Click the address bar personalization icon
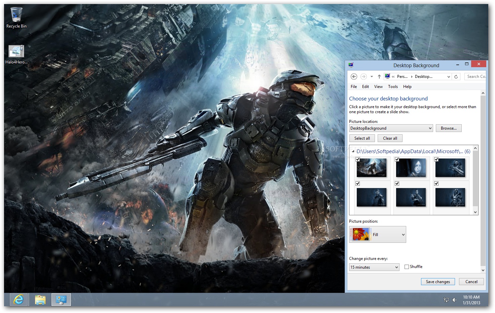The height and width of the screenshot is (313, 495). [387, 76]
